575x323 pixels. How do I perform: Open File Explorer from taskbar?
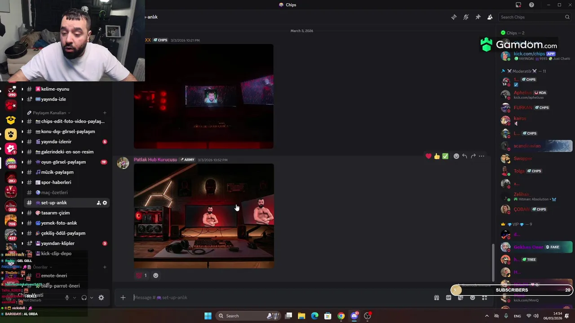click(x=301, y=316)
